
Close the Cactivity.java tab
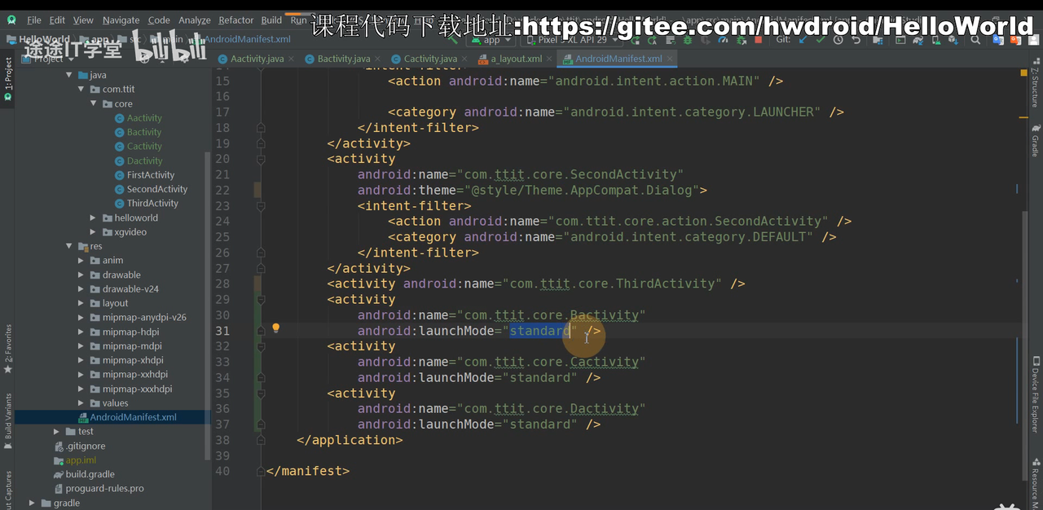coord(463,59)
